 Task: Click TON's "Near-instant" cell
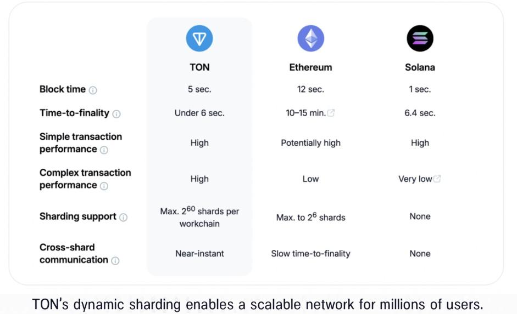[x=199, y=253]
